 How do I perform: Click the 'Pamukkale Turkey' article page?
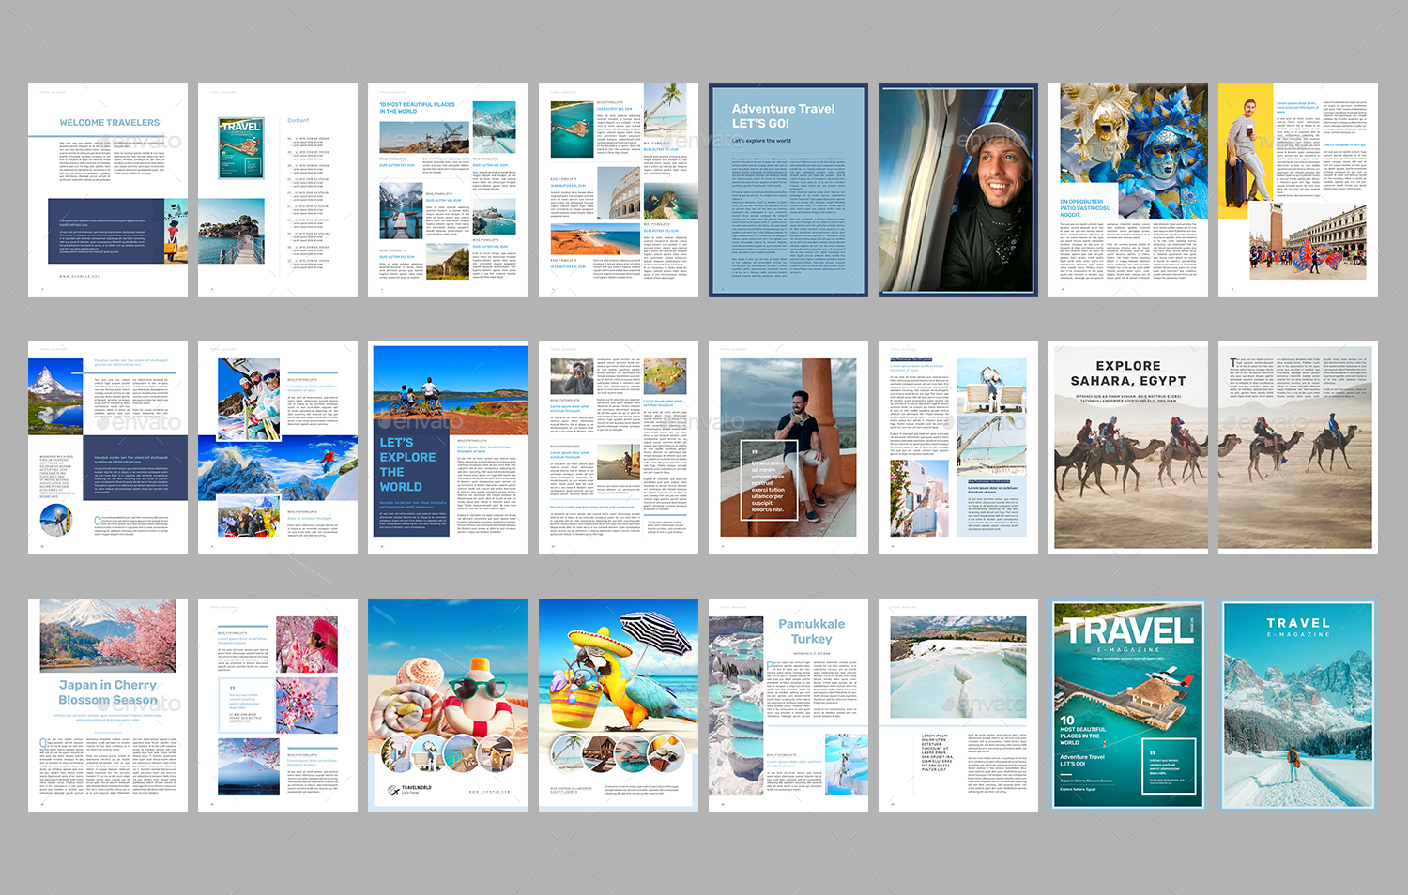[x=787, y=702]
